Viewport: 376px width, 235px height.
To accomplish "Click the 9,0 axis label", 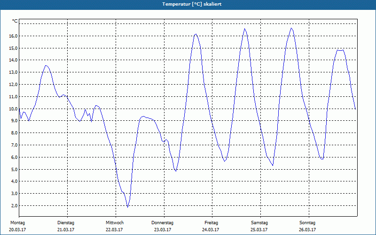I will click(x=14, y=121).
